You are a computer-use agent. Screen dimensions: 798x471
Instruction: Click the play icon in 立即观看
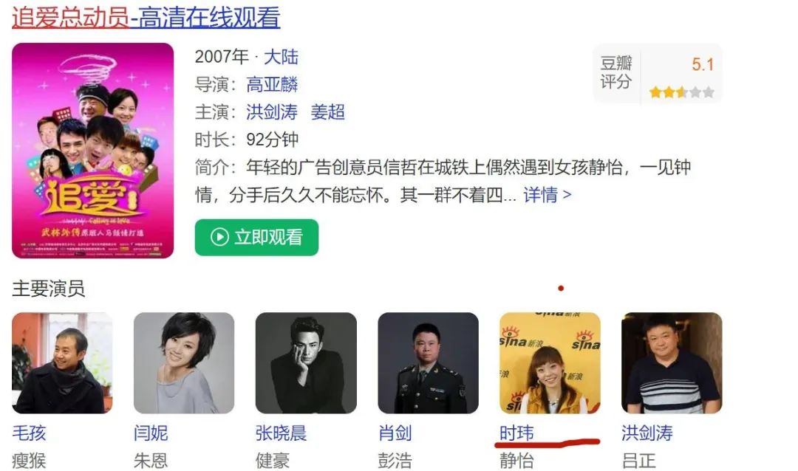coord(219,237)
